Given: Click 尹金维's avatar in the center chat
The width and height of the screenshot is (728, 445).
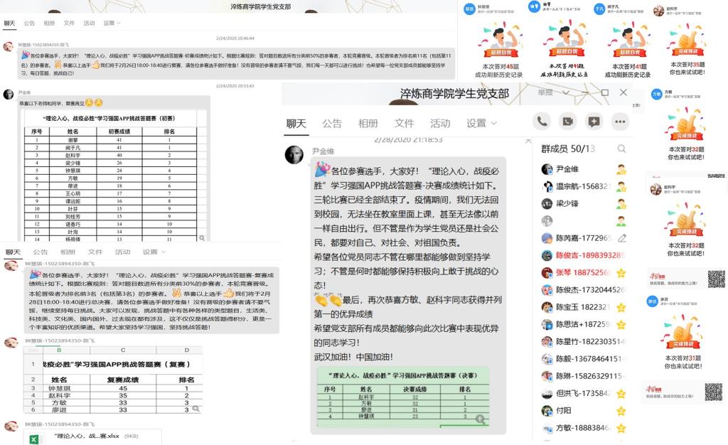Looking at the screenshot, I should [x=294, y=154].
